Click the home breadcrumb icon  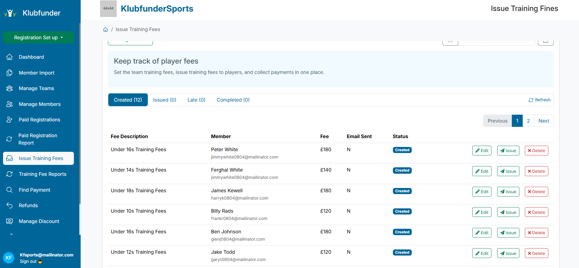tap(106, 30)
